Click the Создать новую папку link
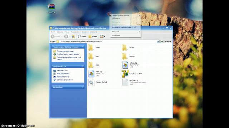This screenshot has height=128, width=229. pyautogui.click(x=65, y=51)
